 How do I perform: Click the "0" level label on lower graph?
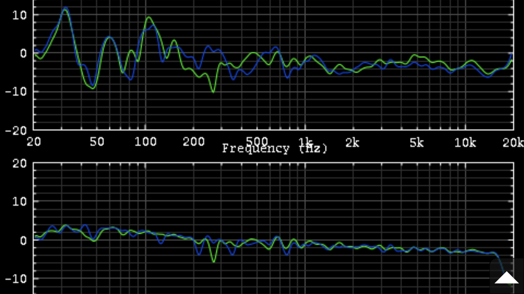[23, 240]
